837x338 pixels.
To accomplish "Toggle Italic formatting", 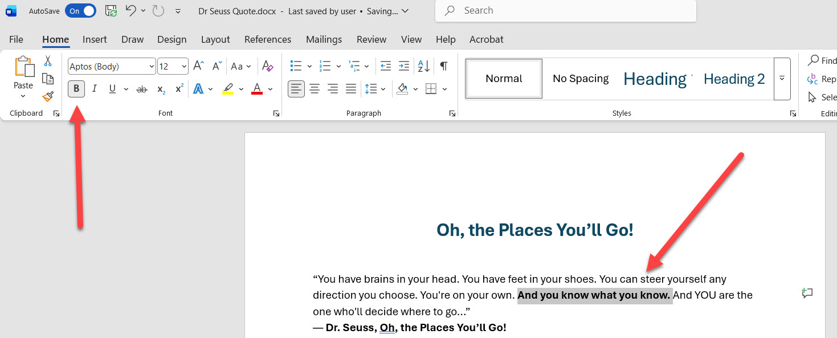I will point(95,89).
